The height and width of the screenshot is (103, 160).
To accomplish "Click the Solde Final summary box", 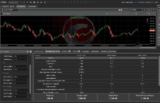I will (x=113, y=97).
